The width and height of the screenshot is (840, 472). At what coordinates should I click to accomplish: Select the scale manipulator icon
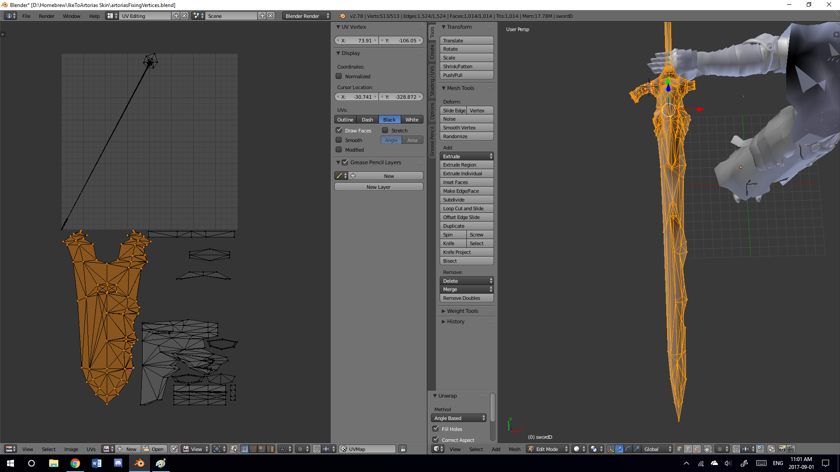click(x=637, y=449)
